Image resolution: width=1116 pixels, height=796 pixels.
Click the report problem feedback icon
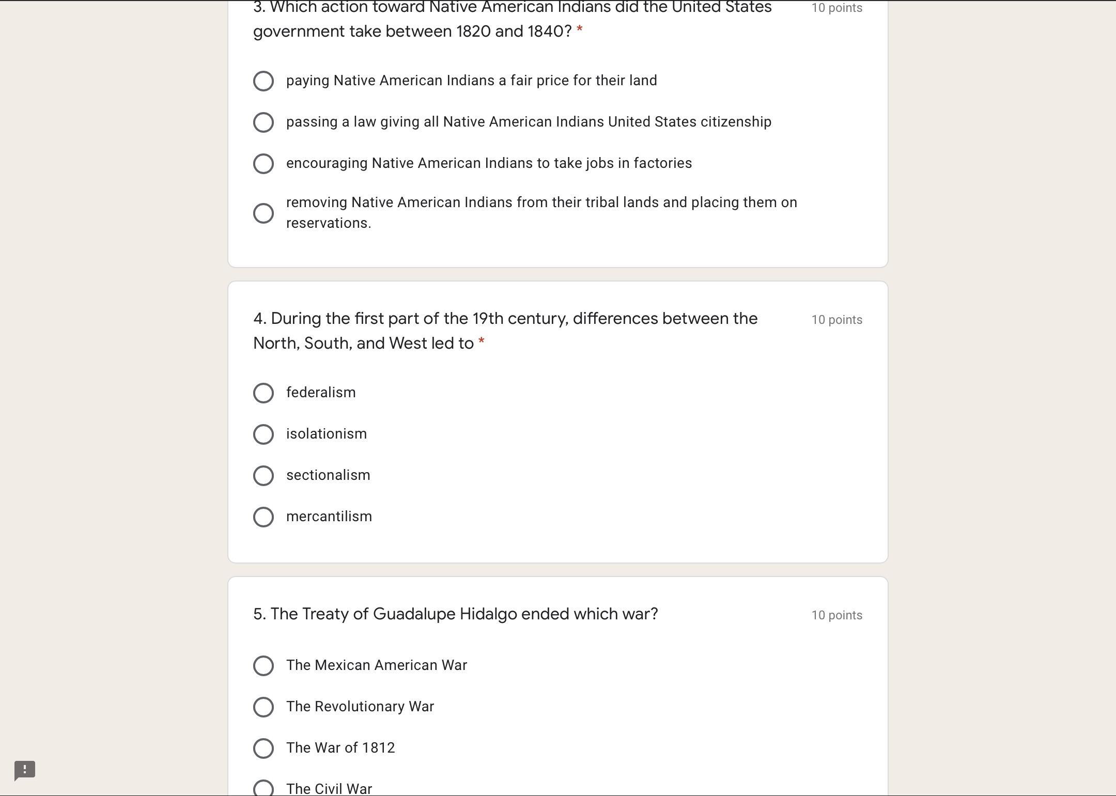24,770
